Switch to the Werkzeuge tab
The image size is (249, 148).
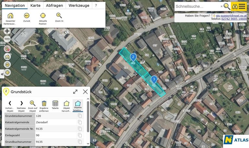point(79,5)
